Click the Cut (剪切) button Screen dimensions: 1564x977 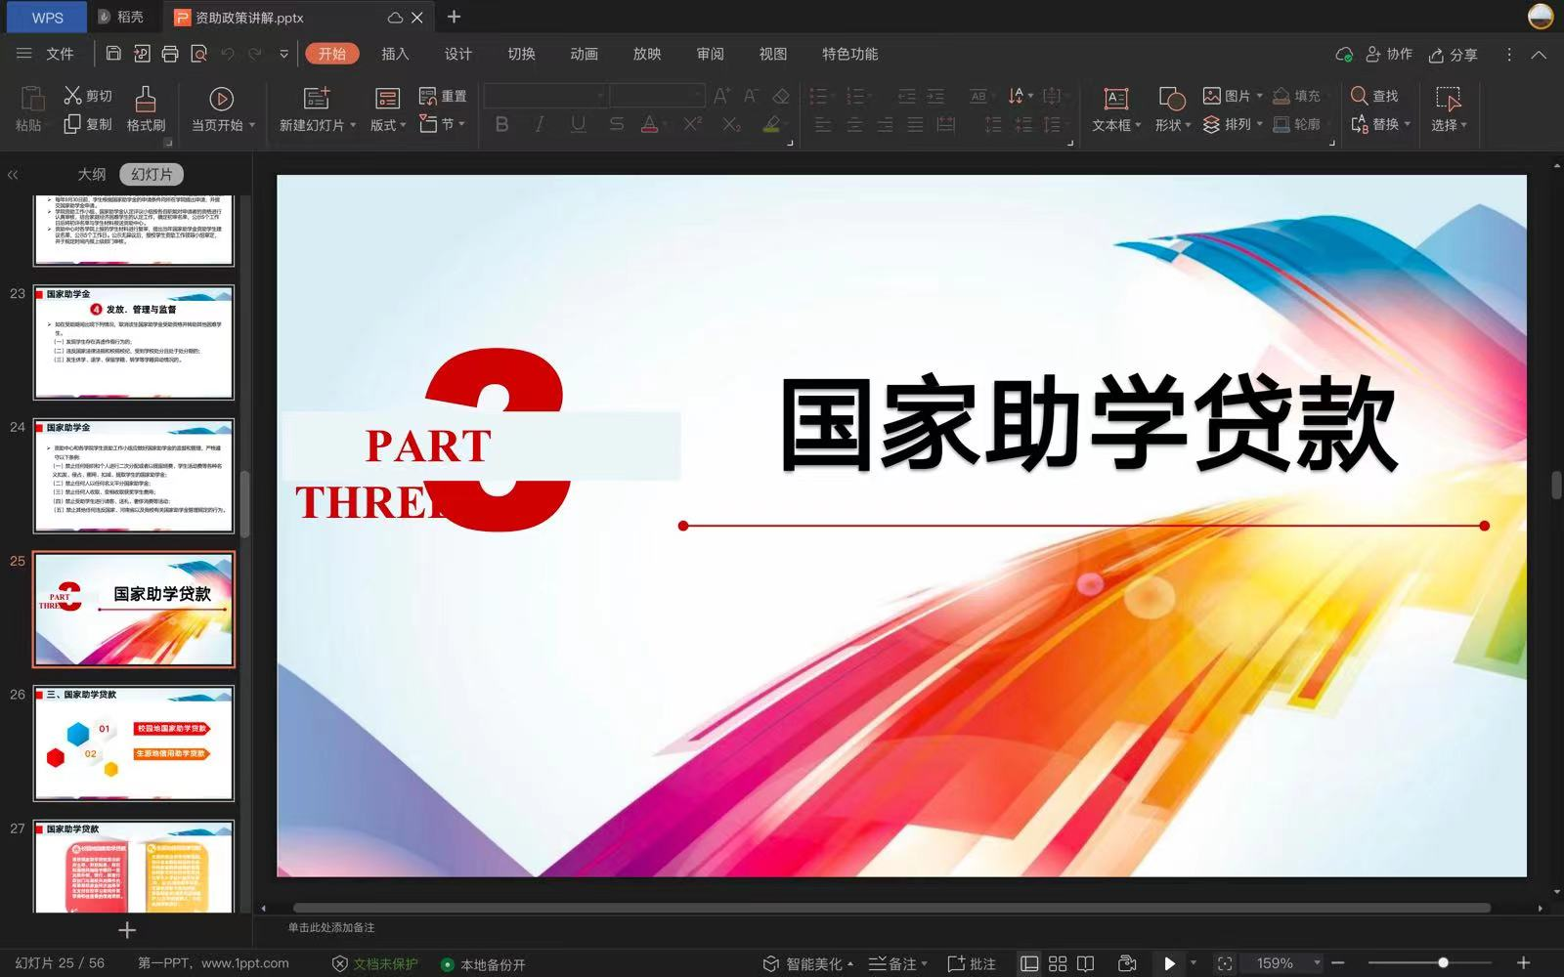88,96
